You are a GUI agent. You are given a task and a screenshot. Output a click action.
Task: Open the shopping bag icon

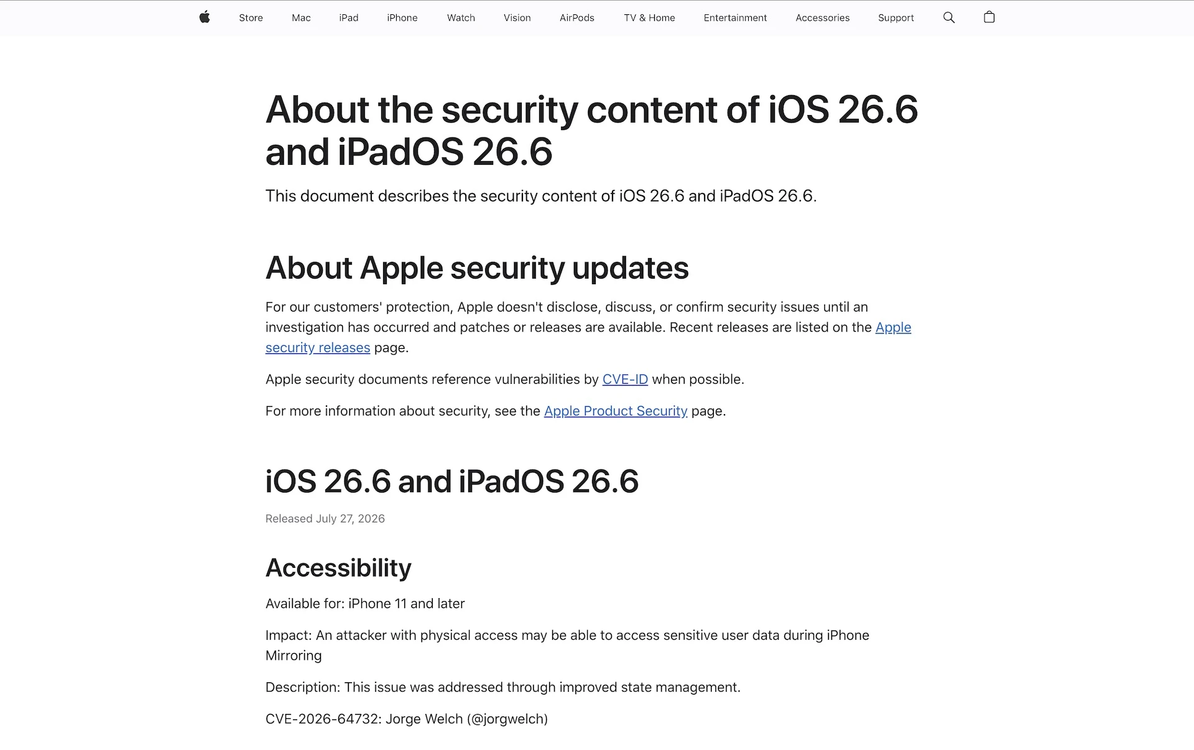989,17
